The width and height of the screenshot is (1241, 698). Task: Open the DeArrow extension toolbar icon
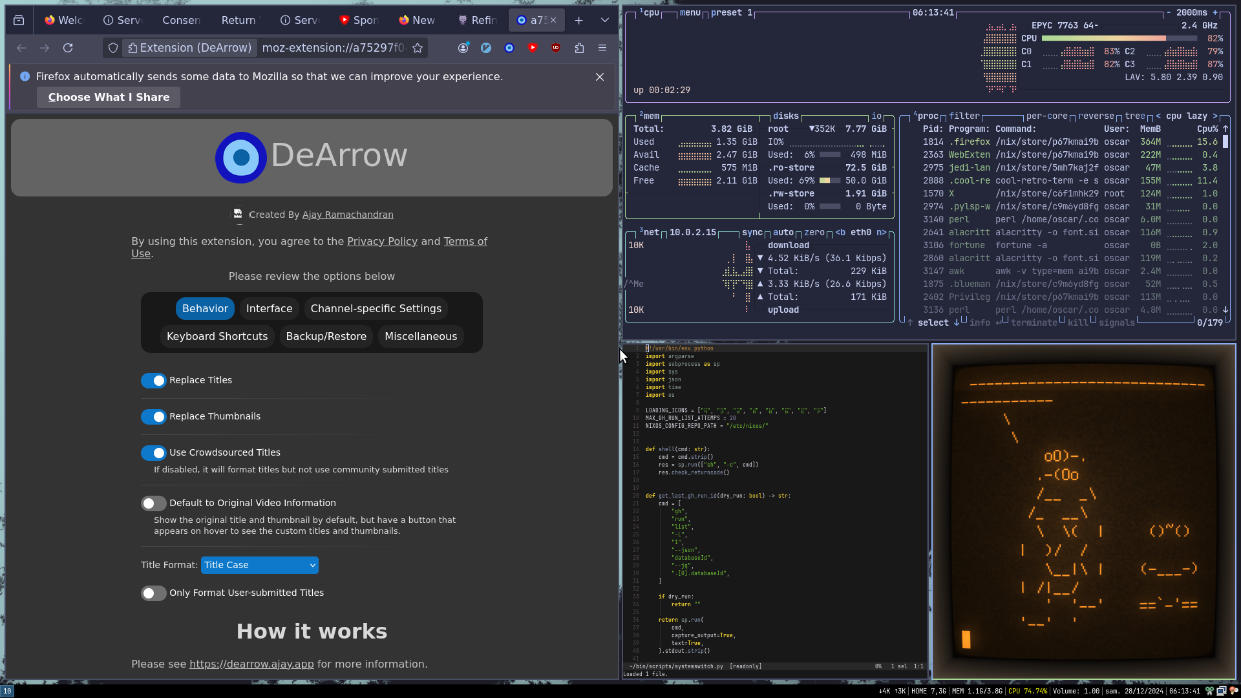[x=509, y=48]
